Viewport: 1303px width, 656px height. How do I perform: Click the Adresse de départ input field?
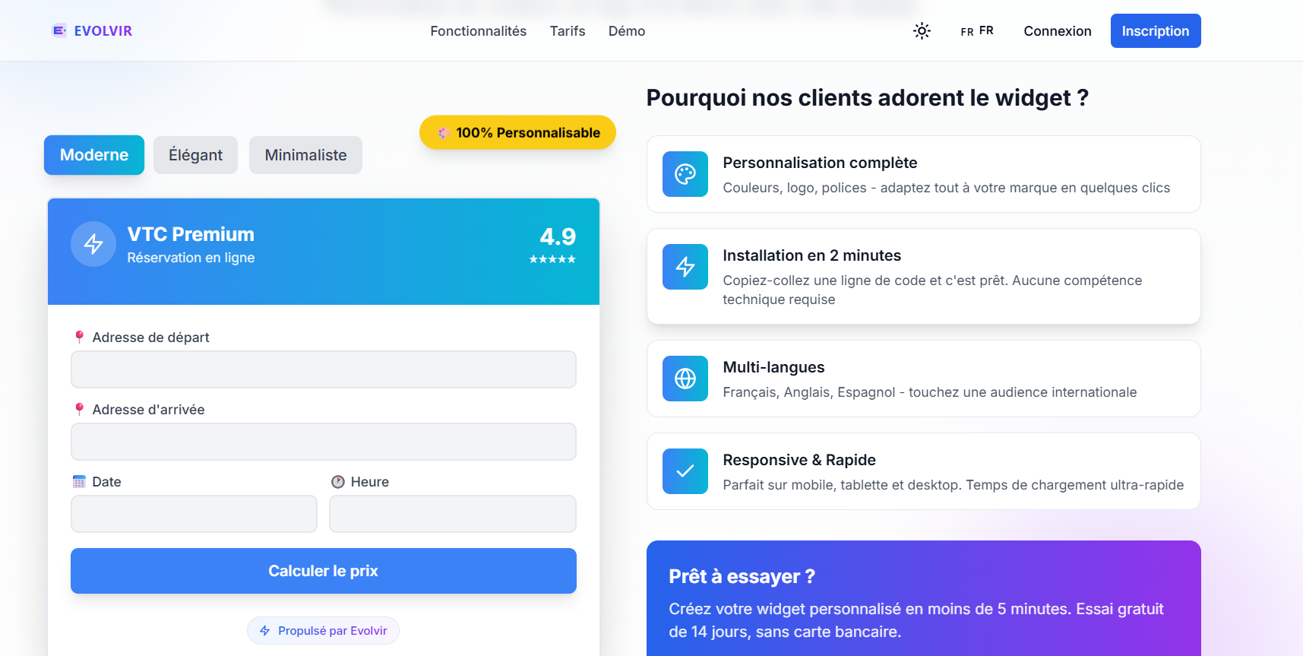click(x=323, y=369)
